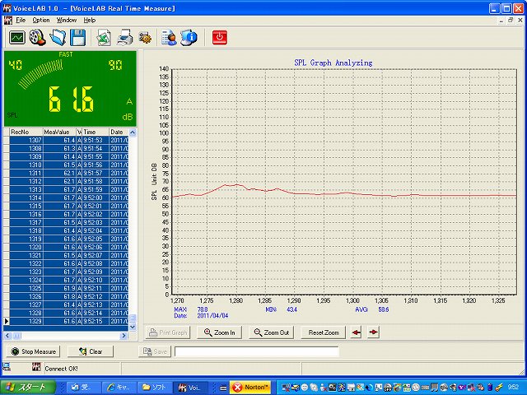Screen dimensions: 527x395
Task: Click the film reel media icon
Action: pos(37,37)
